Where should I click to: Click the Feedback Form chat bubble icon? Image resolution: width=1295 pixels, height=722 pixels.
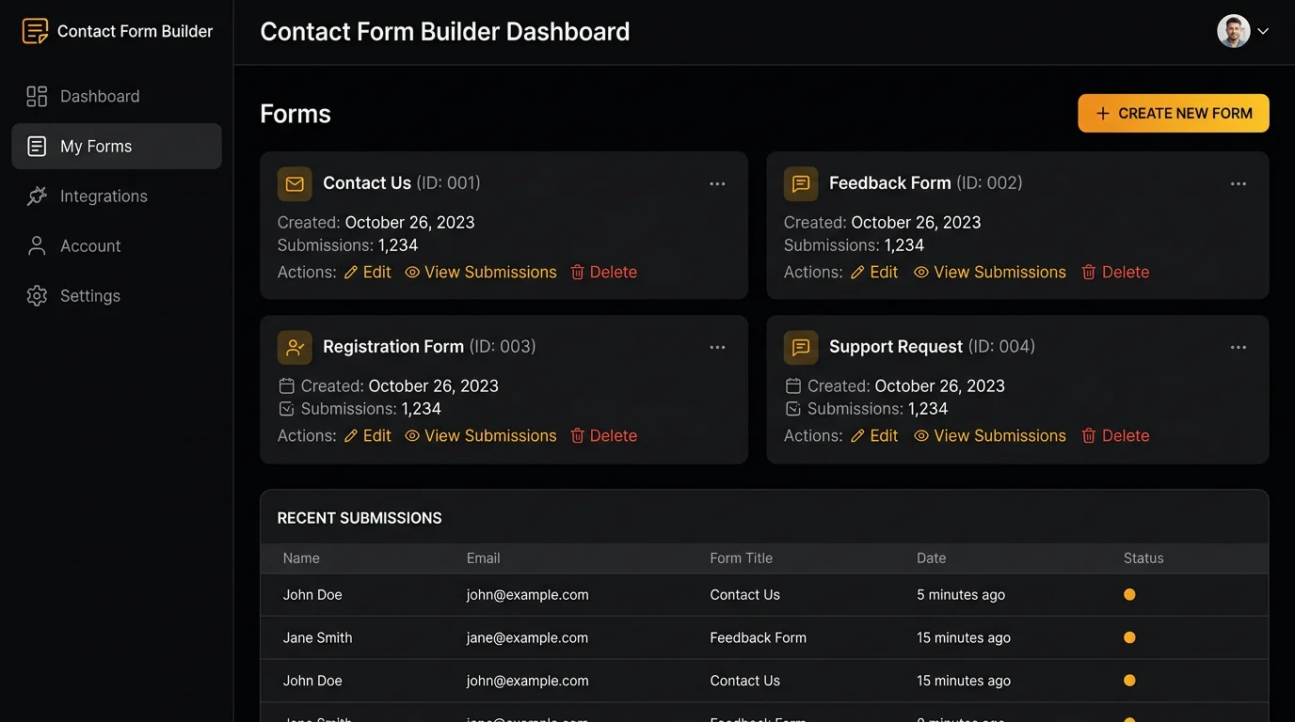801,184
